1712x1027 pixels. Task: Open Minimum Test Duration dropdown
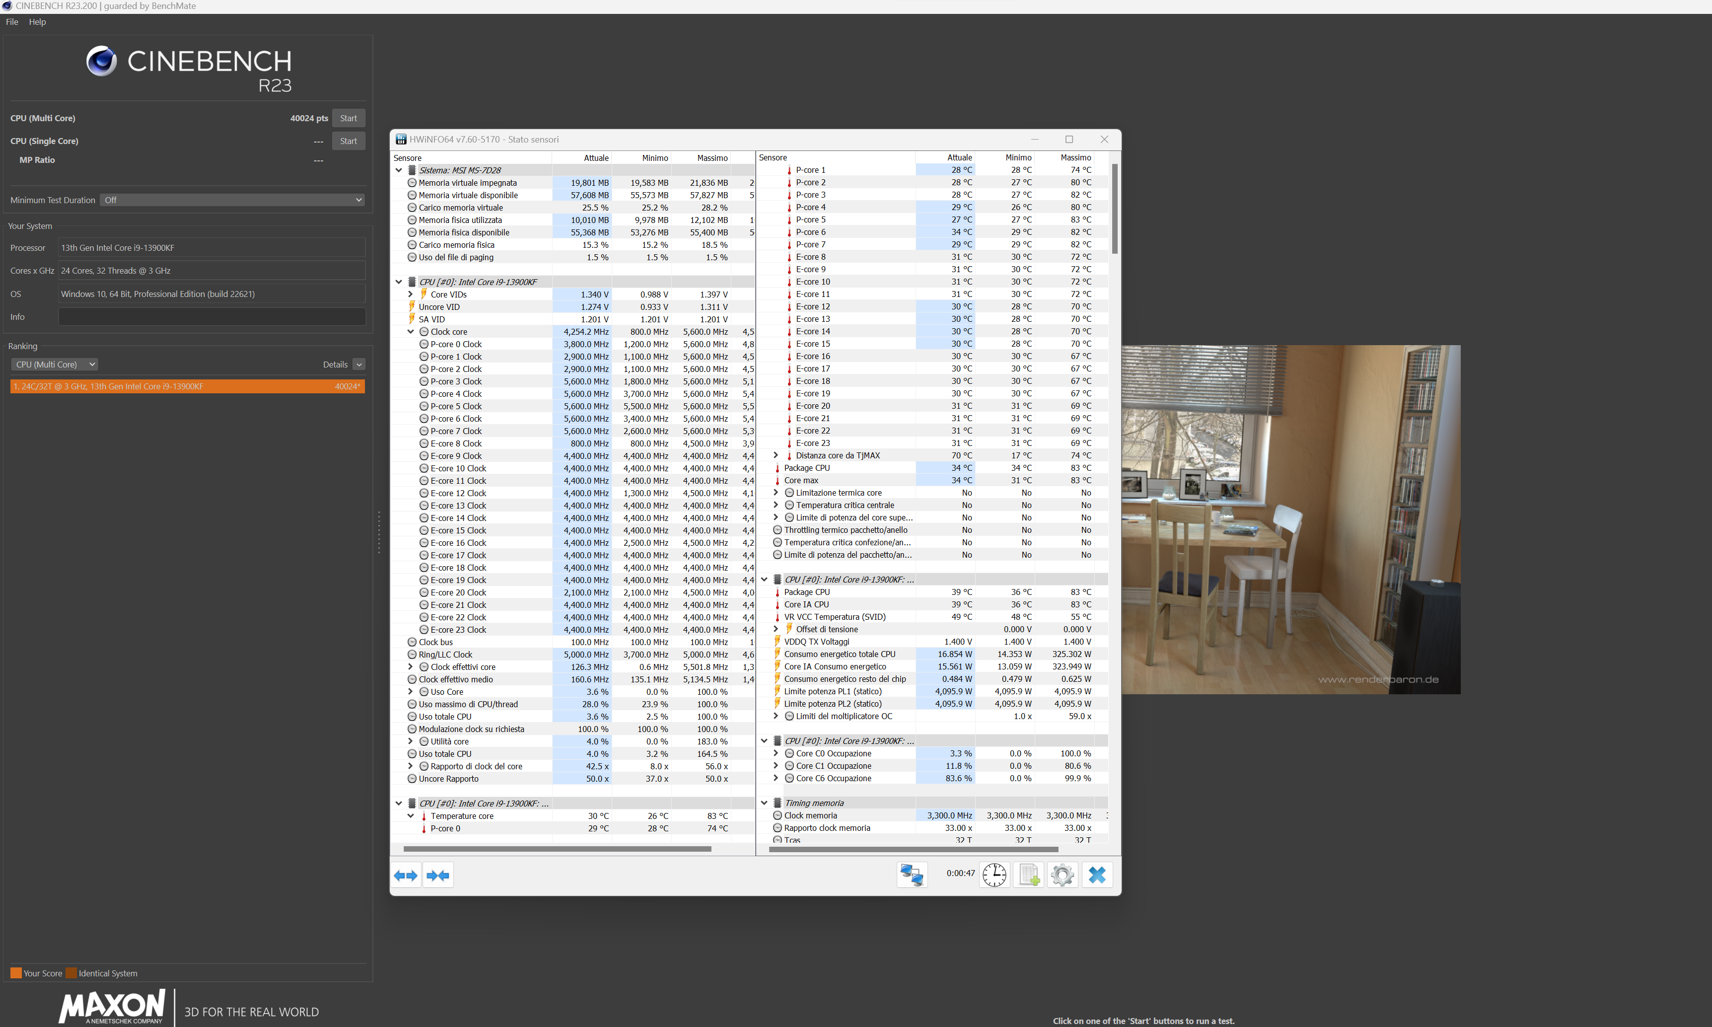(232, 200)
